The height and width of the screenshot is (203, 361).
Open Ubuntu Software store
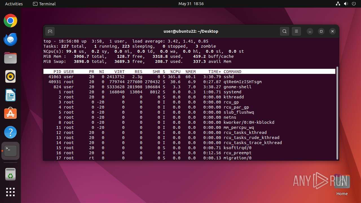tap(10, 114)
